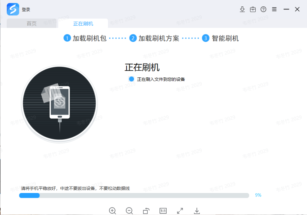Click the download icon in bottom toolbar
307x215 pixels.
[197, 211]
